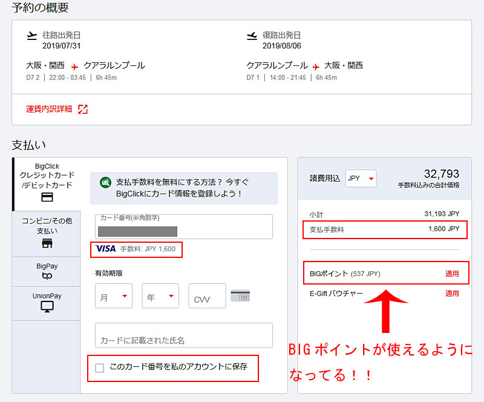This screenshot has width=484, height=402.
Task: Click the credit card icon in BigClick tab
Action: (x=47, y=197)
